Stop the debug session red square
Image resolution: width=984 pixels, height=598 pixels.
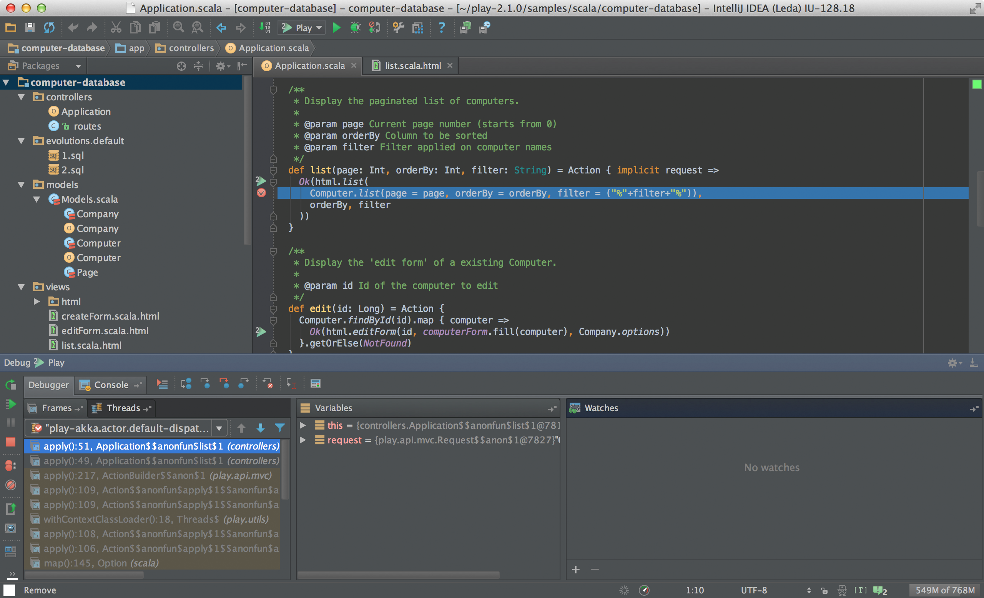[11, 442]
